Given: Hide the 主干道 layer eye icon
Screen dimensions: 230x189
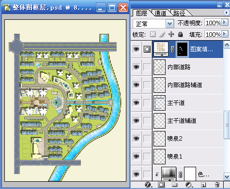Looking at the screenshot, I should [137, 102].
